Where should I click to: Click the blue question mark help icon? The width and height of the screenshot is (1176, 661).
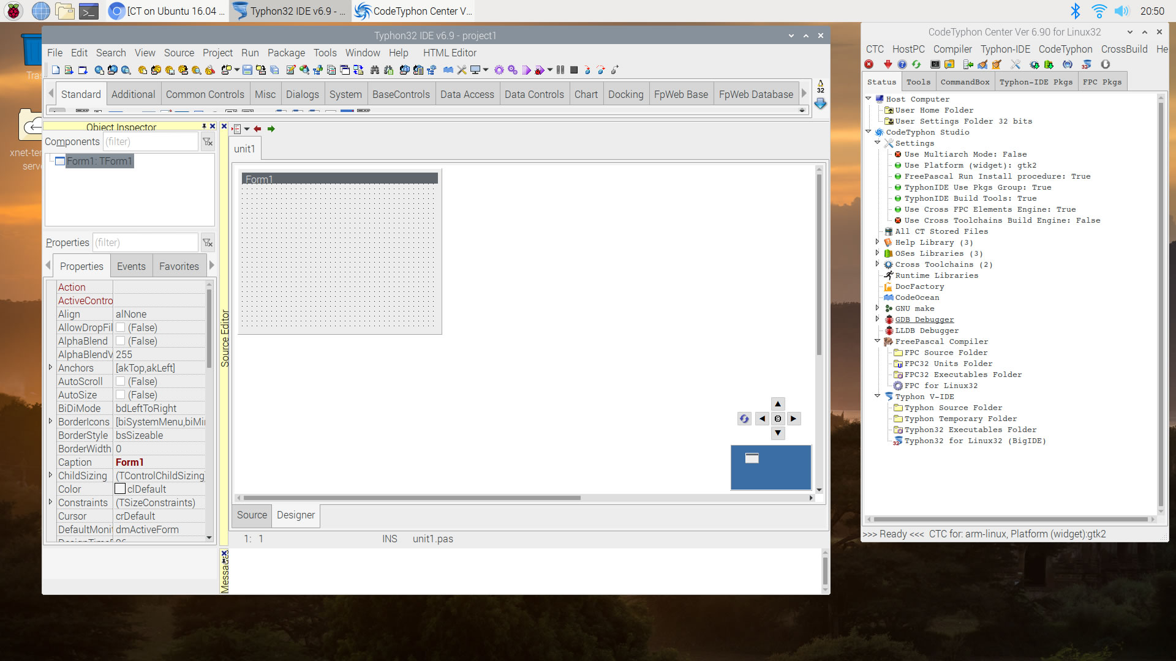point(902,64)
